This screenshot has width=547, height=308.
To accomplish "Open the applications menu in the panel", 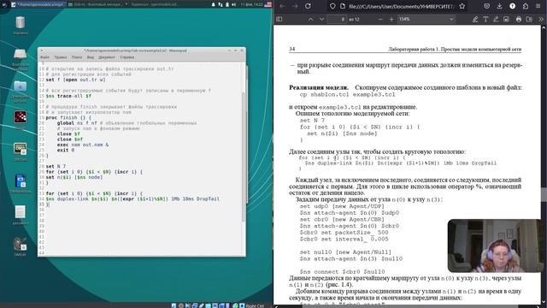I will 4,4.
